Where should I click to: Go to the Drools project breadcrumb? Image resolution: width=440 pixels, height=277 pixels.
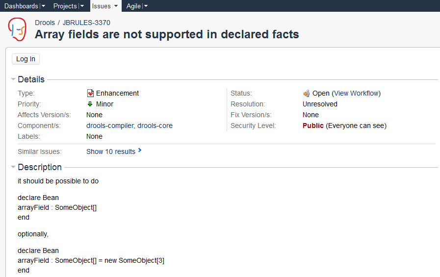(x=45, y=23)
